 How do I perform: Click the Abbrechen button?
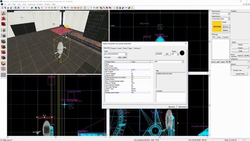coord(172,107)
